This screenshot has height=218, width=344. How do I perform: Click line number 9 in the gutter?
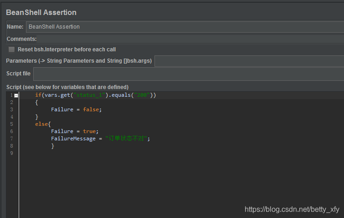[x=12, y=153]
